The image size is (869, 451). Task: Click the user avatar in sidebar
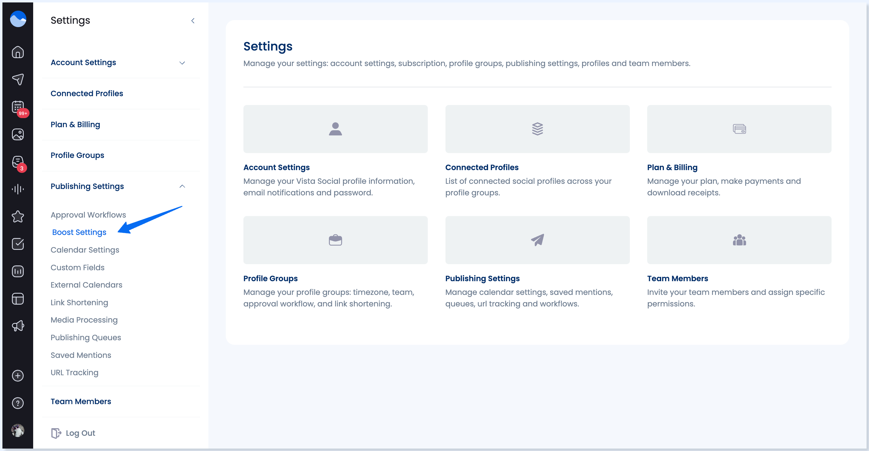tap(18, 430)
